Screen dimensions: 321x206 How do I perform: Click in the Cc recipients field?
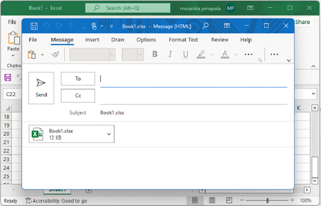pyautogui.click(x=194, y=96)
